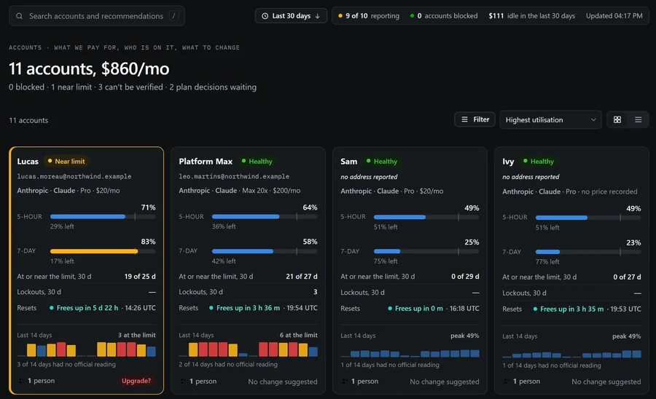Click the Lucas last 14 days bar chart

point(87,349)
